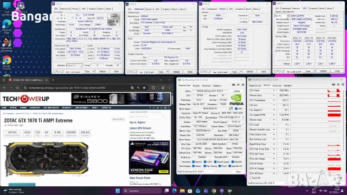
Task: Go back in Chrome browser
Action: click(4, 88)
